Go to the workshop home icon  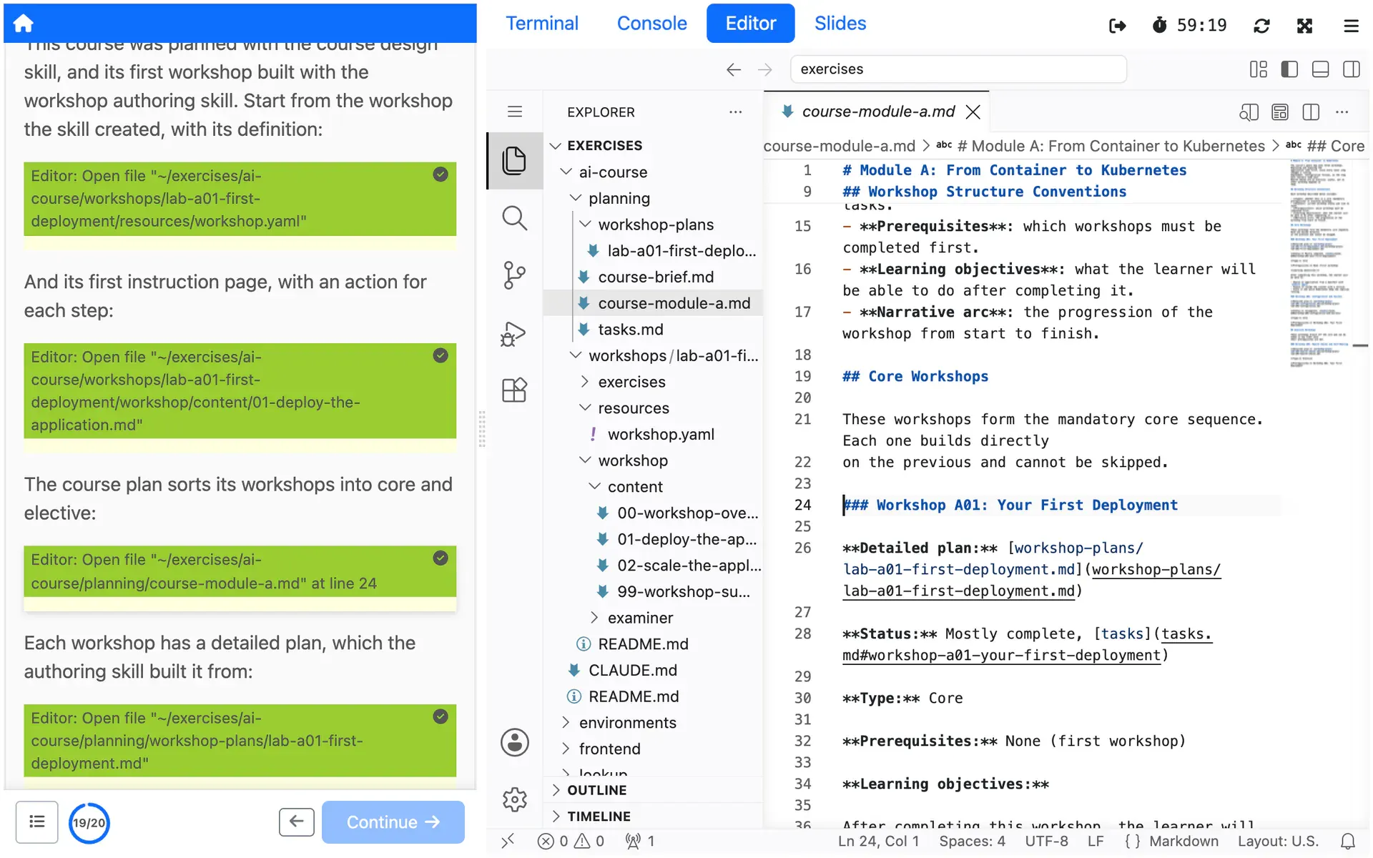click(23, 23)
